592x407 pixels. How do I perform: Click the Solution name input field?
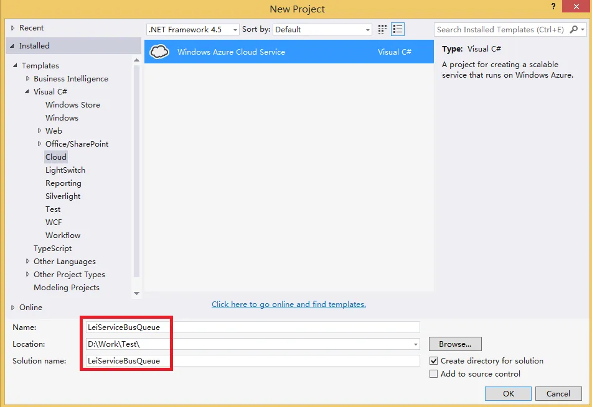tap(253, 360)
